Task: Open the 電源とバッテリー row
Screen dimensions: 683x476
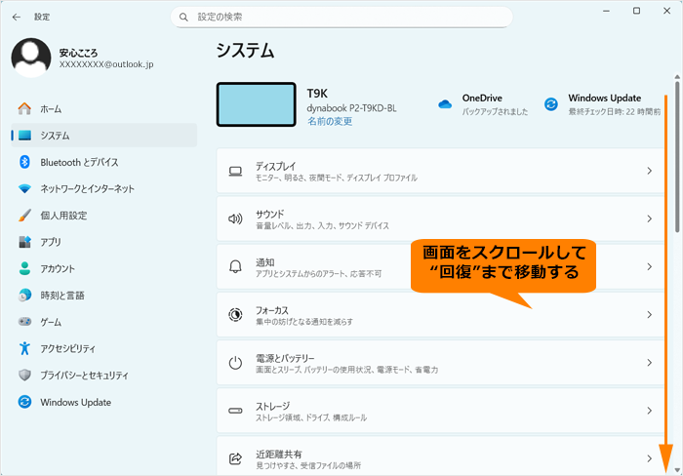Action: pos(439,363)
